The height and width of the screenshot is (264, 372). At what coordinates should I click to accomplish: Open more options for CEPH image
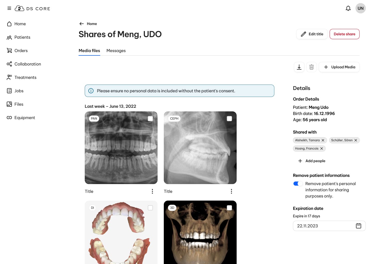coord(231,191)
